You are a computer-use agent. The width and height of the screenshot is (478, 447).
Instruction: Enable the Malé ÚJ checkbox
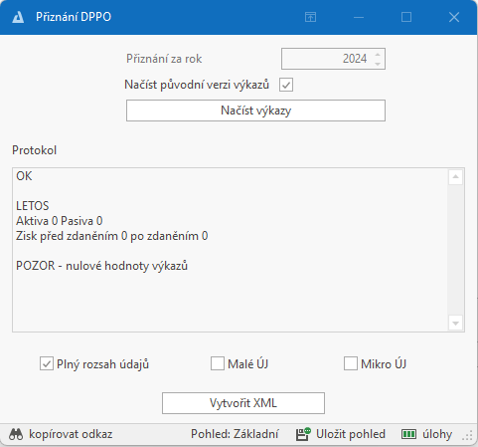click(218, 363)
